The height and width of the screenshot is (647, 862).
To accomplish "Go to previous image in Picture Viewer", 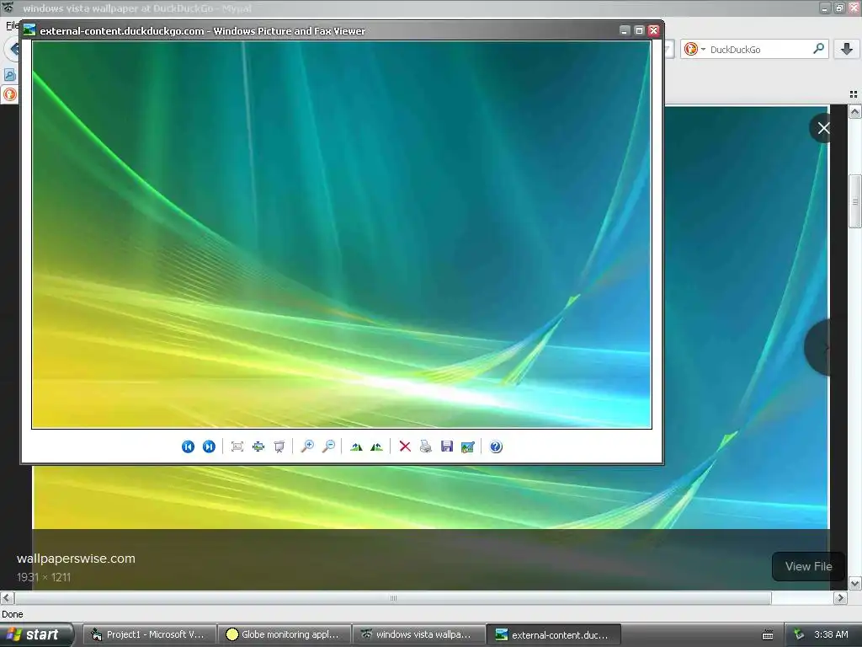I will coord(188,446).
